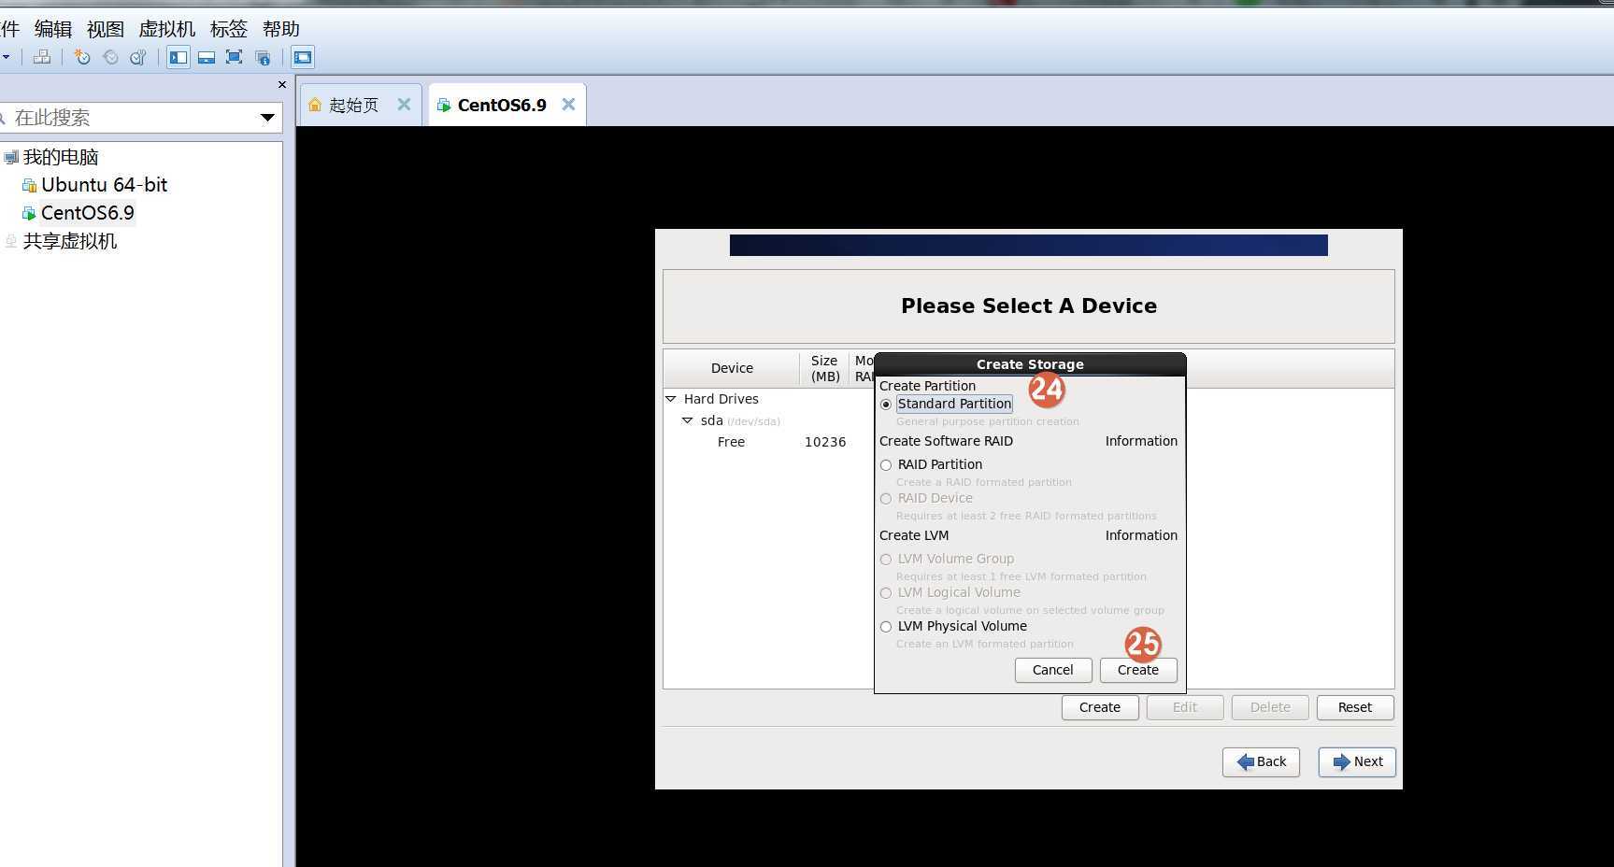
Task: Click the 共享虚拟机 icon in the library
Action: coord(11,241)
